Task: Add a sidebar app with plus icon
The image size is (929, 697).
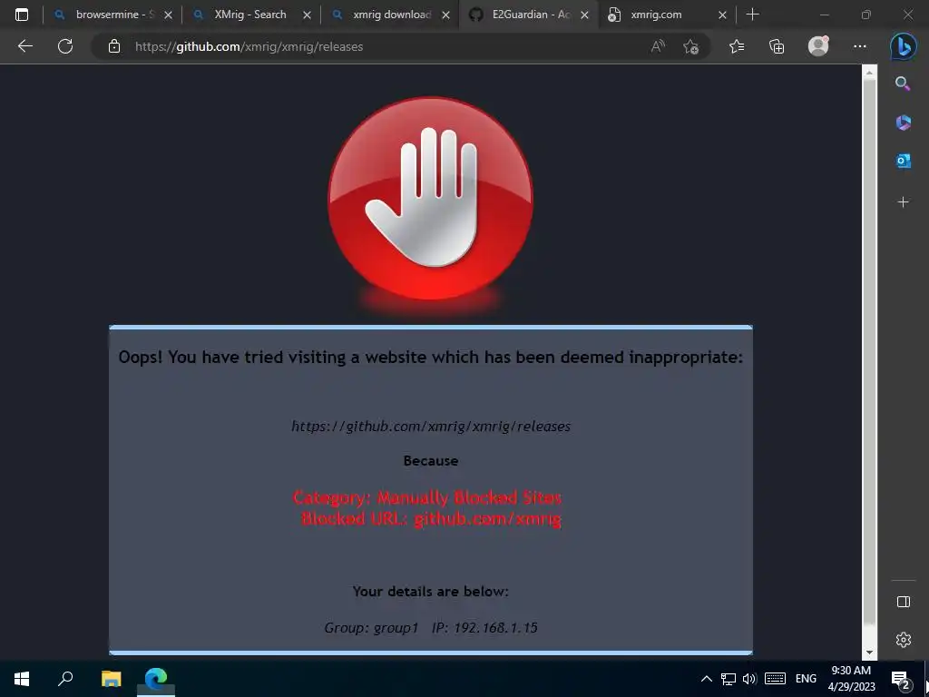Action: (x=903, y=202)
